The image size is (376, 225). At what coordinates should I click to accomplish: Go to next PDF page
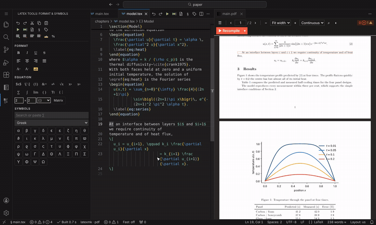[x=255, y=23]
